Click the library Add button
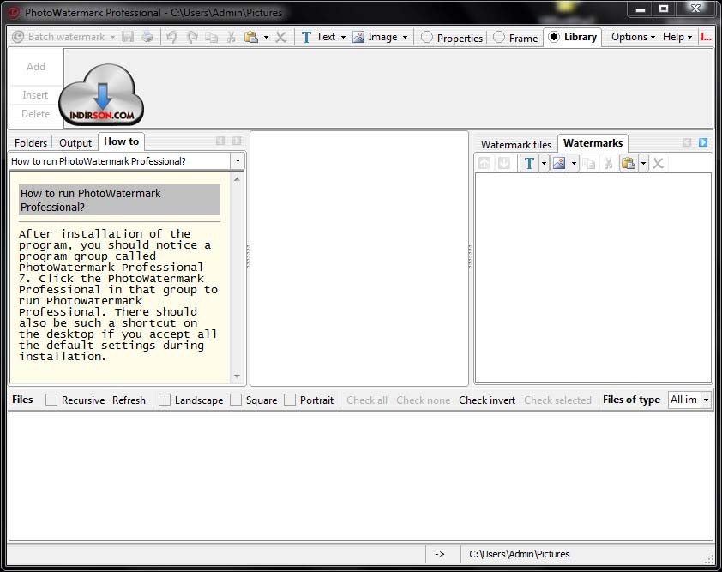 click(36, 67)
